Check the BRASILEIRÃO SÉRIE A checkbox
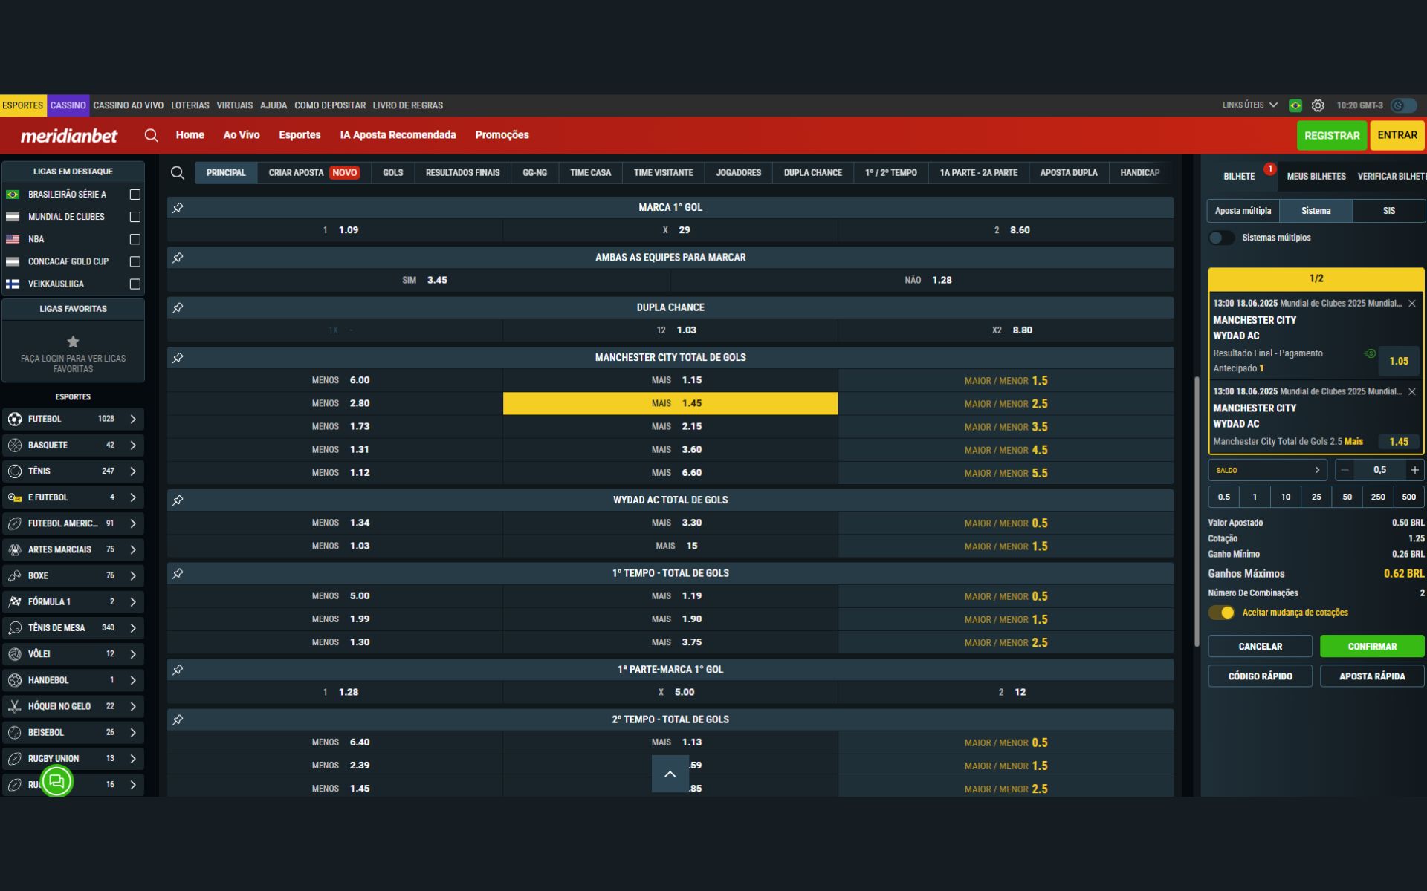 pos(135,194)
